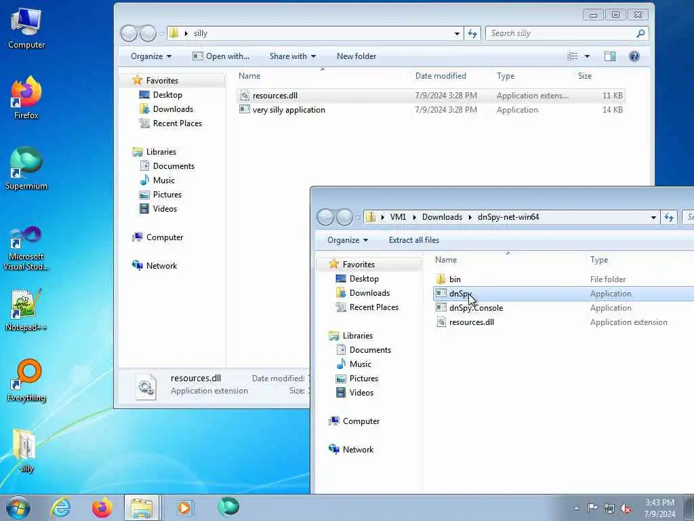The height and width of the screenshot is (521, 694).
Task: Click Forward button in silly window
Action: pyautogui.click(x=148, y=33)
